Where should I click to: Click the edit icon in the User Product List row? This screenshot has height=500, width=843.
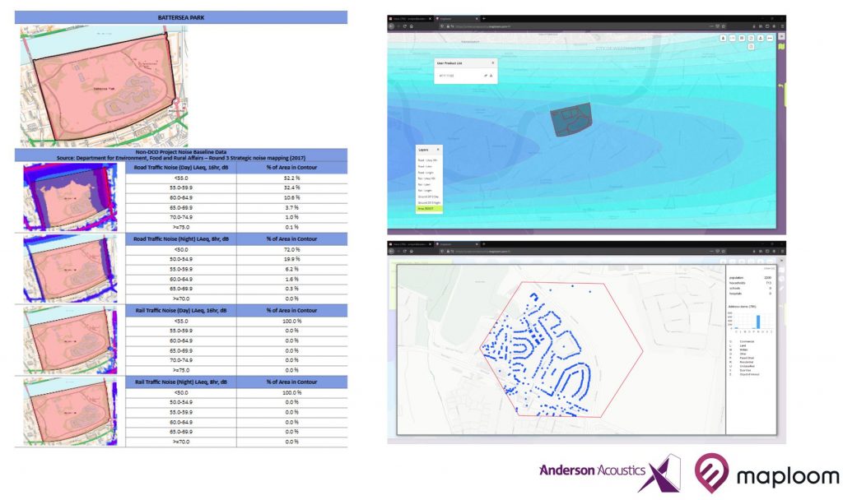pos(486,76)
